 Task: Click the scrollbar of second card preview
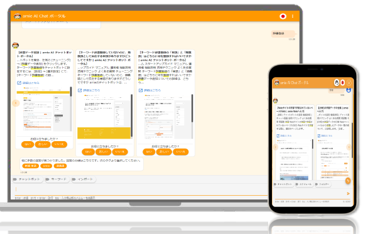point(132,116)
